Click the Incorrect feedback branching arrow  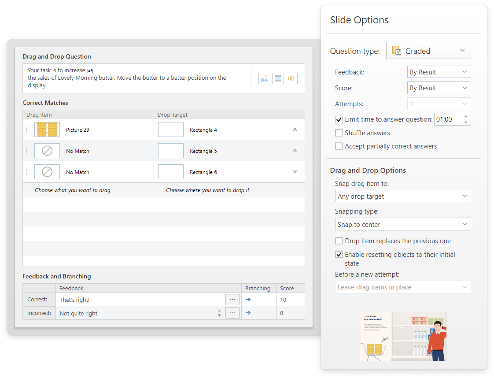248,313
